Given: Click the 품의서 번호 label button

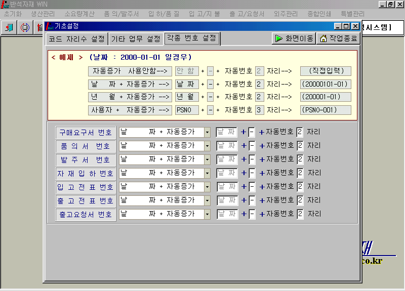Looking at the screenshot, I should click(86, 146).
